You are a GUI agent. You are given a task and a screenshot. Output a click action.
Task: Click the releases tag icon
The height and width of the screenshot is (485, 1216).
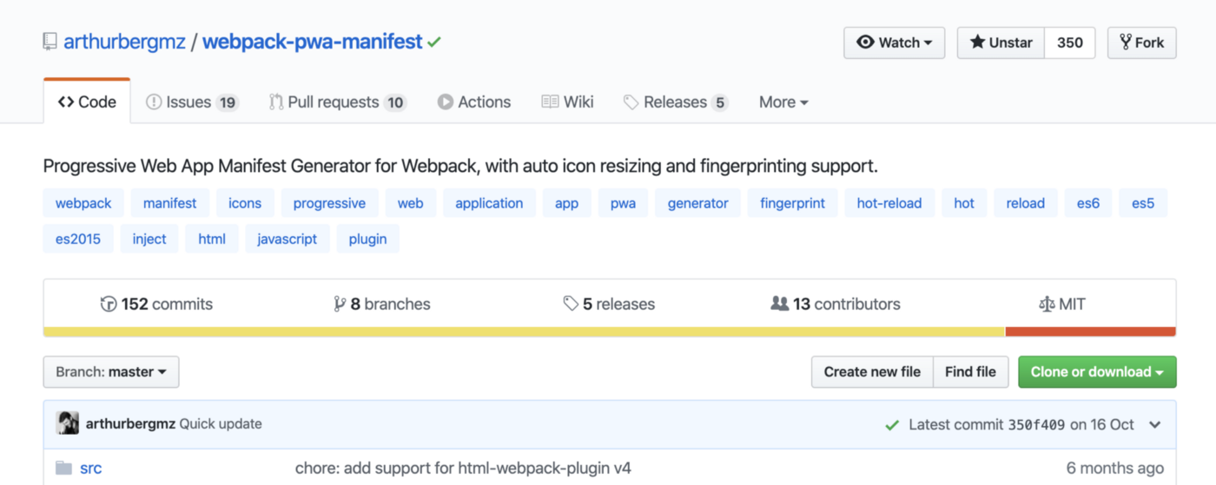point(571,304)
